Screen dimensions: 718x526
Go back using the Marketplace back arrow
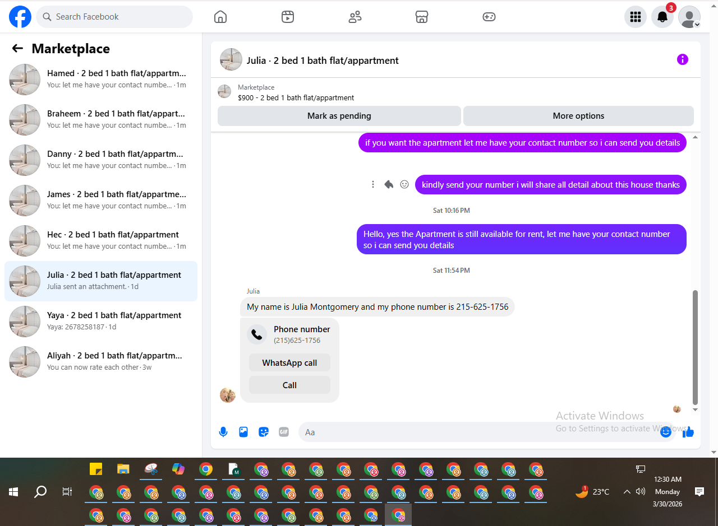[17, 49]
